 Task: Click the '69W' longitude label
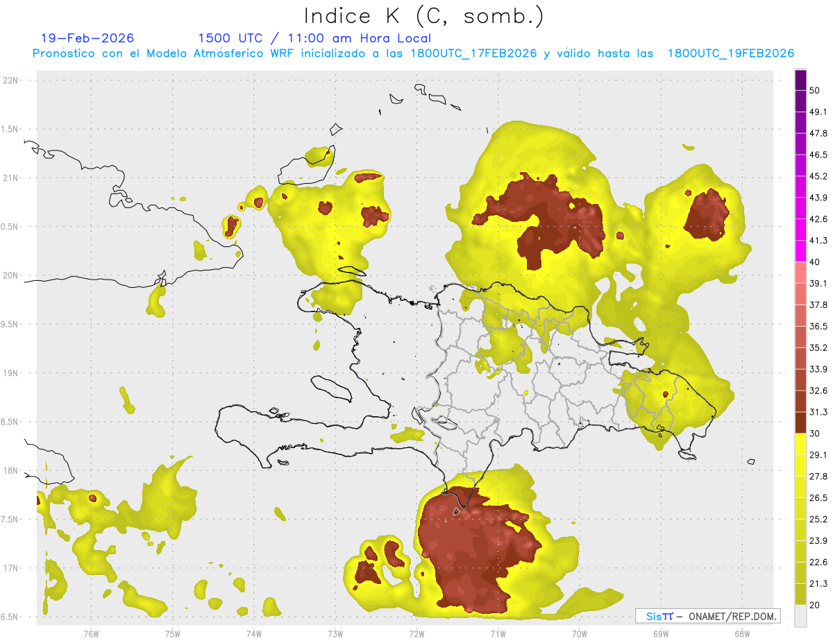[x=661, y=633]
